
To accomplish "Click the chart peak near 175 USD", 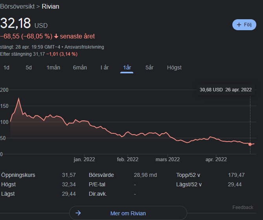I will coord(18,98).
